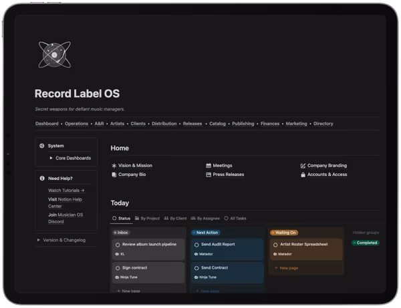Screen dimensions: 401x308
Task: Expand the Version & Changelog toggle
Action: coord(38,240)
